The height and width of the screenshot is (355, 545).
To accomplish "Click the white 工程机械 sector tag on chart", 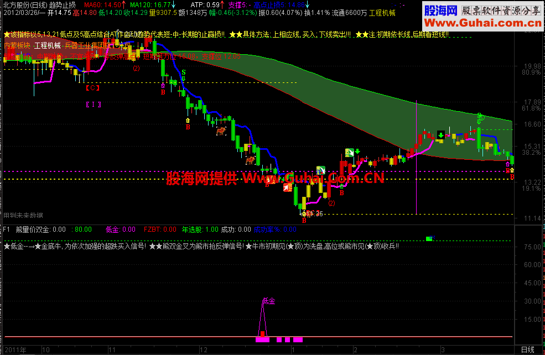I will tap(47, 45).
